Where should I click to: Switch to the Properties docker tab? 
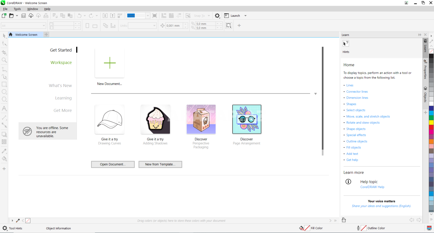pyautogui.click(x=425, y=69)
